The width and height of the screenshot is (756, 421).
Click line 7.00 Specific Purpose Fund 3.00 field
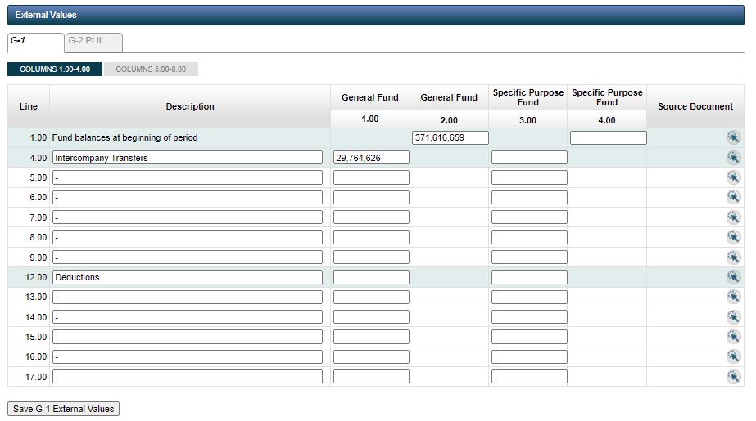[529, 217]
